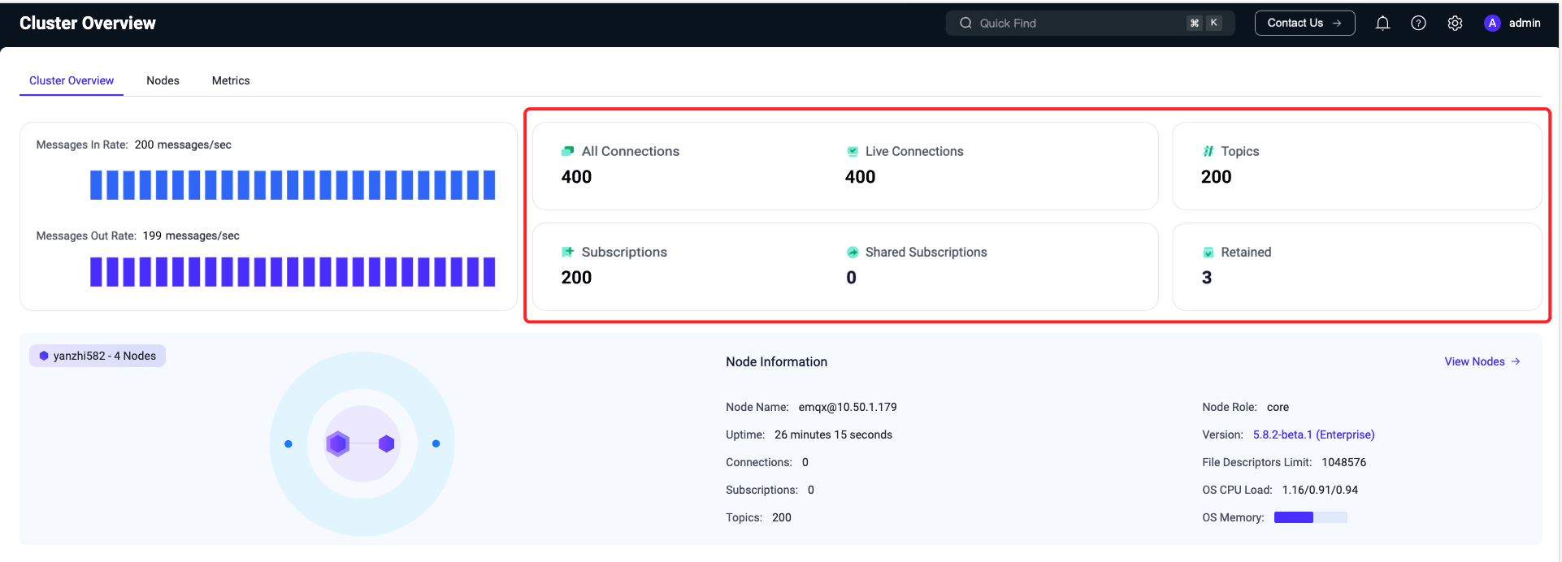
Task: Click the Contact Us button
Action: (x=1304, y=23)
